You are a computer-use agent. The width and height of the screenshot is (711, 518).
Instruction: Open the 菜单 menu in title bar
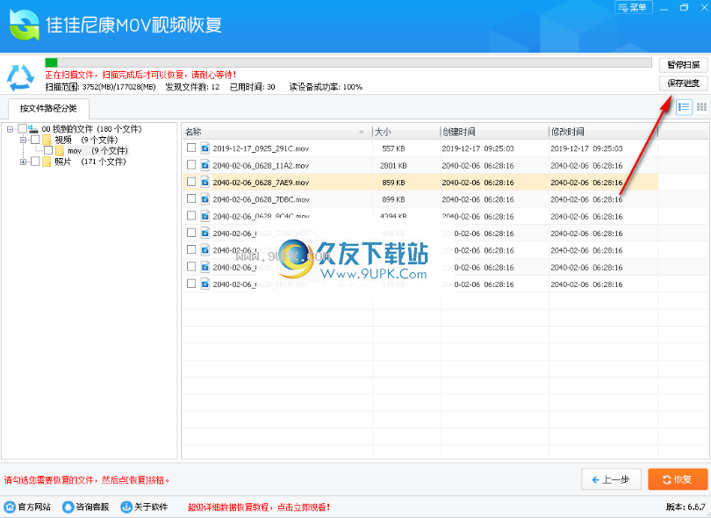[634, 7]
